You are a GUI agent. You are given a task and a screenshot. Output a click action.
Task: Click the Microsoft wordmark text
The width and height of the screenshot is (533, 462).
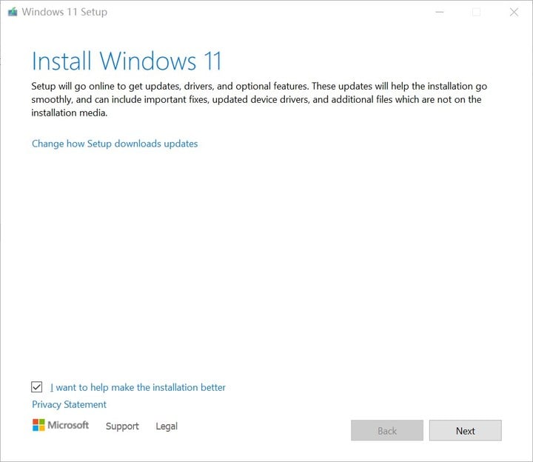tap(68, 425)
